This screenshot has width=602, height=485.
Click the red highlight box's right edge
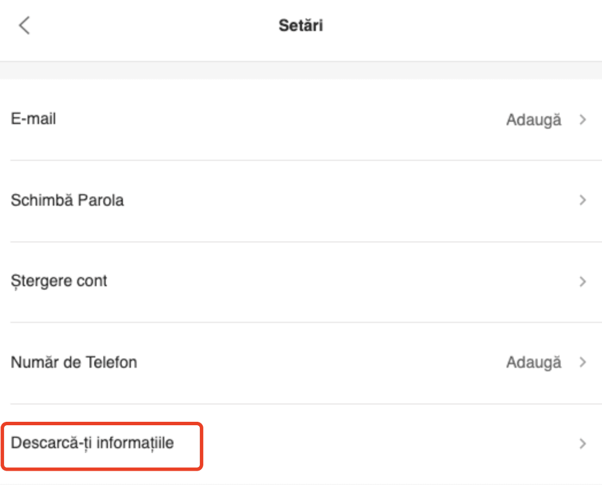pos(202,447)
